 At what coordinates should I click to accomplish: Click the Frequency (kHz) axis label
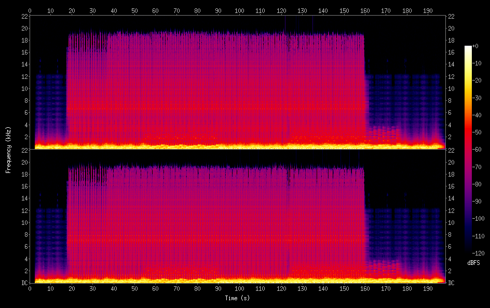pyautogui.click(x=8, y=149)
